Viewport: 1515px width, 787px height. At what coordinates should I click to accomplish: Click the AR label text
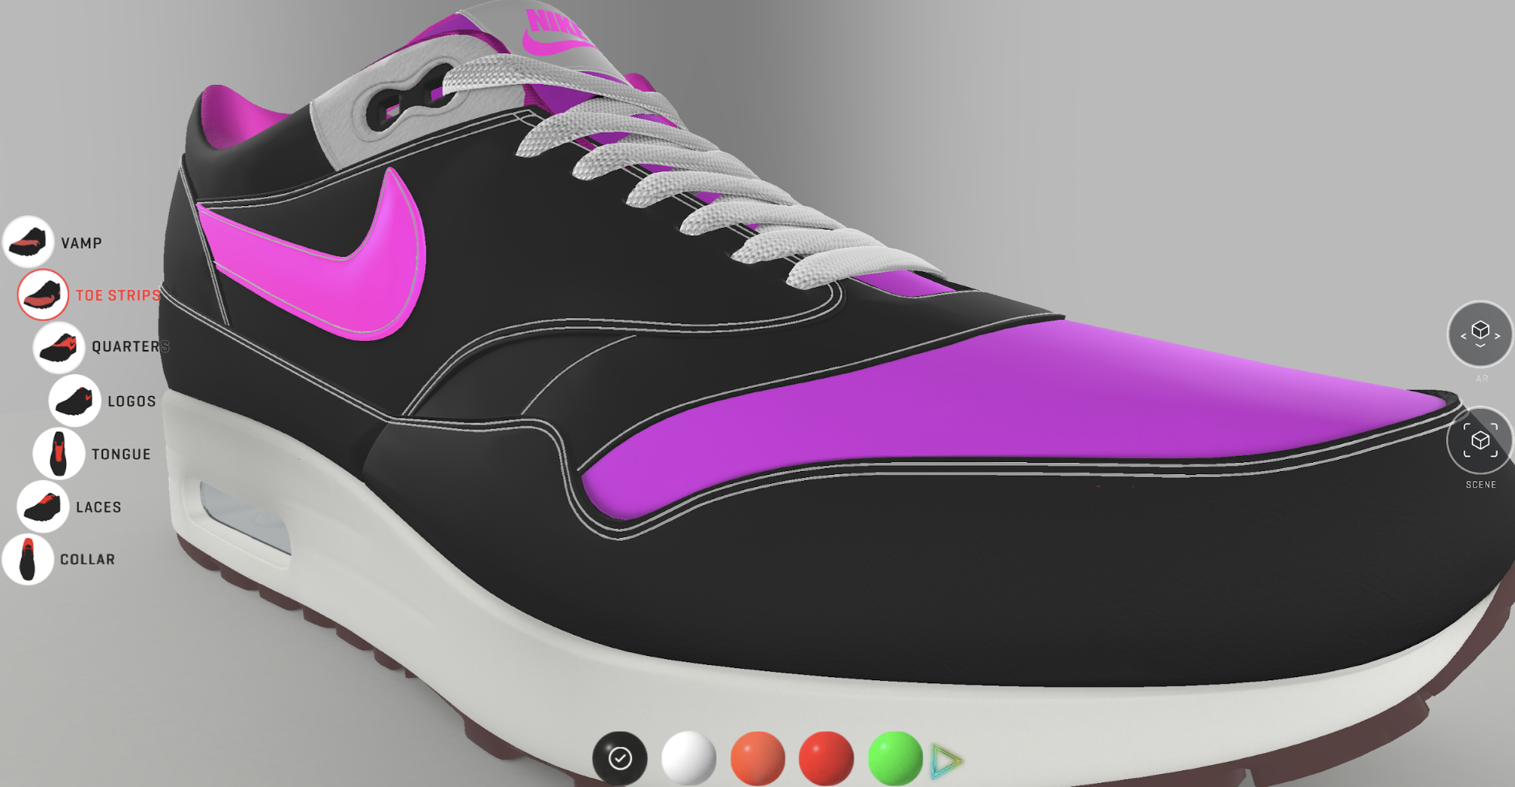point(1482,378)
